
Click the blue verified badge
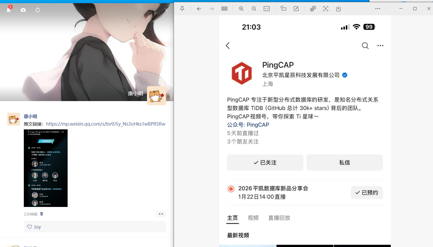pos(345,75)
